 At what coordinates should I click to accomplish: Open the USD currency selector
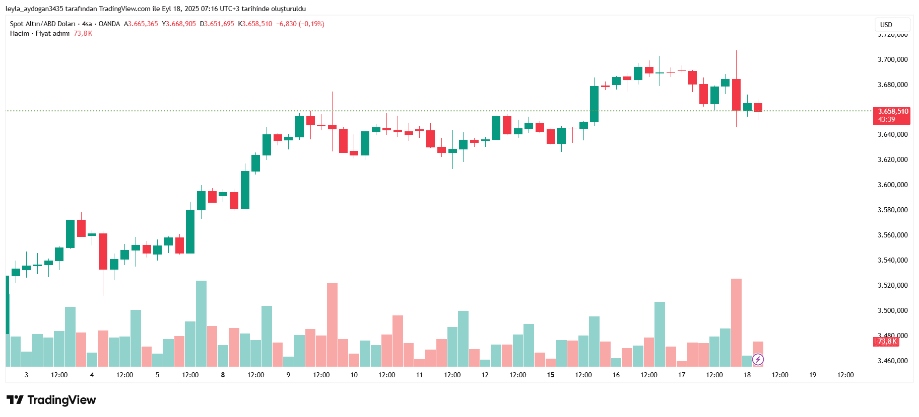coord(892,25)
